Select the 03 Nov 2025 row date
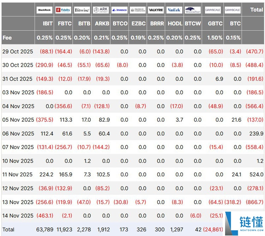The height and width of the screenshot is (236, 265). (18, 92)
